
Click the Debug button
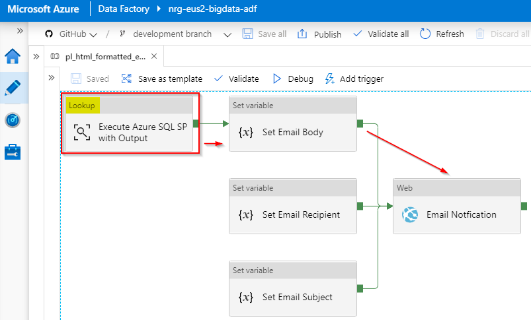pos(293,79)
